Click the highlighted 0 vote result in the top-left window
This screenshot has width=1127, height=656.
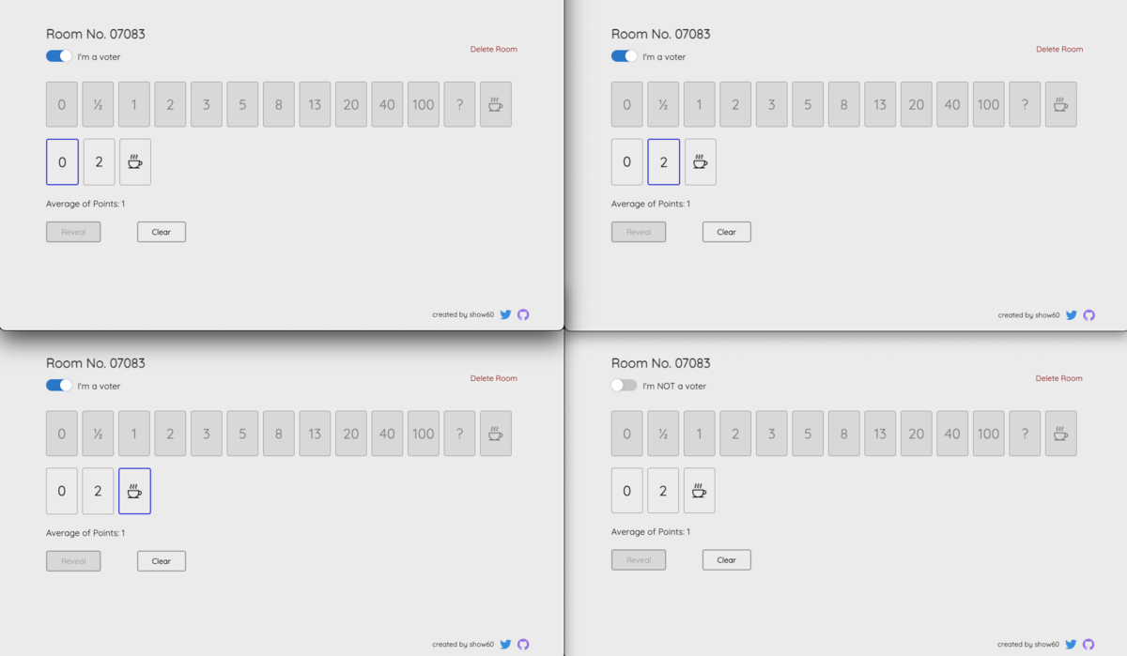click(62, 161)
